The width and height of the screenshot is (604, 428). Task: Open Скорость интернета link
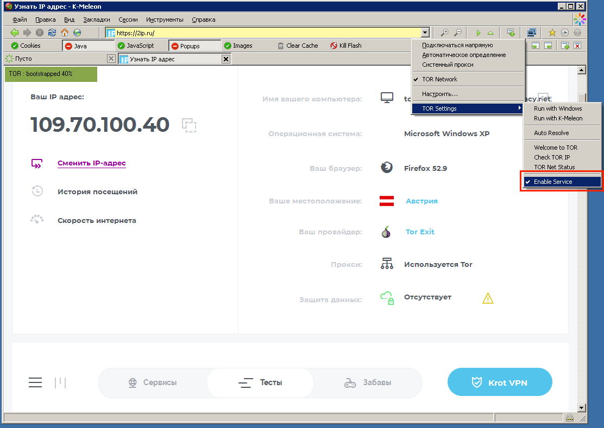coord(97,220)
